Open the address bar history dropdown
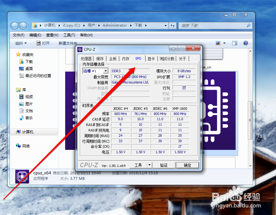 point(166,25)
